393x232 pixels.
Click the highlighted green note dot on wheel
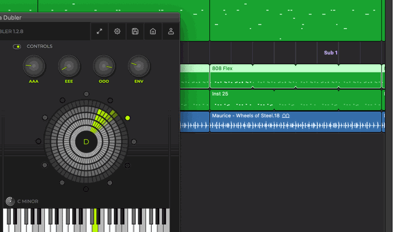127,118
